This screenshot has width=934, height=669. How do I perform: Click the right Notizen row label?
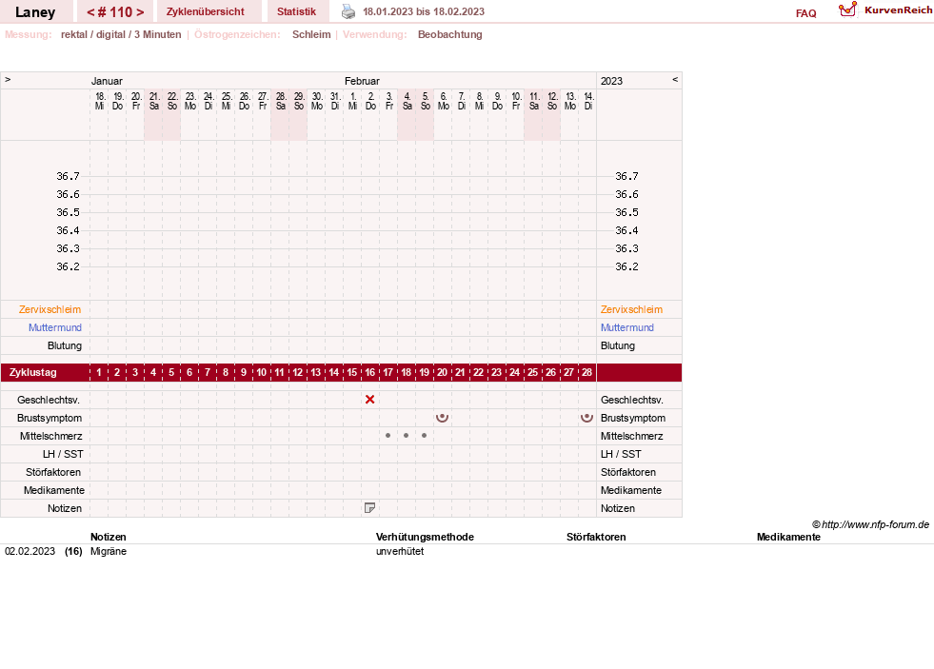pos(618,508)
